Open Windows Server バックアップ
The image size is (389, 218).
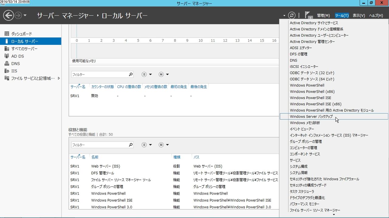coord(334,117)
